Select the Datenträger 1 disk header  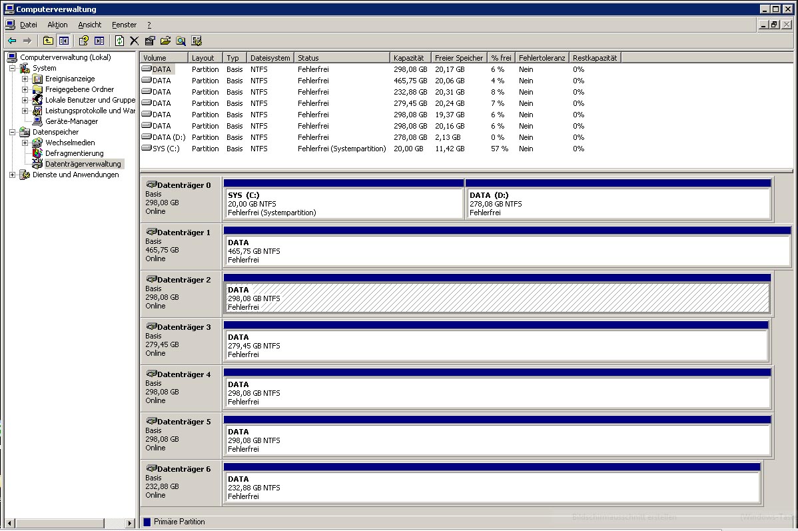click(181, 247)
